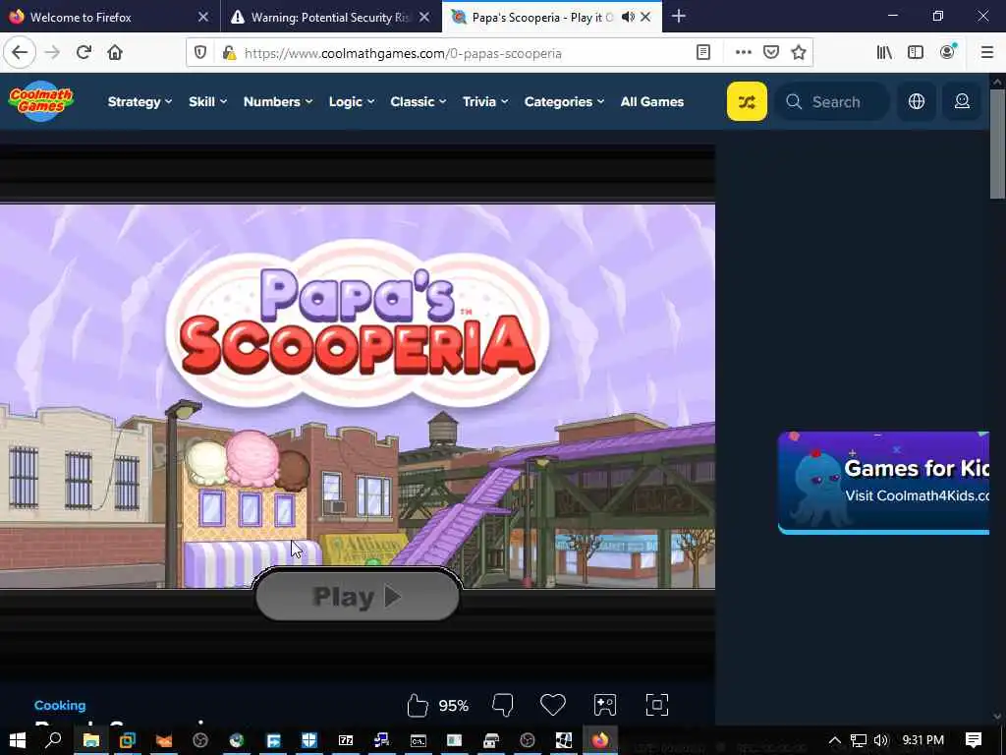Mute the Papa's Scooperia tab audio
Image resolution: width=1006 pixels, height=755 pixels.
pos(628,17)
